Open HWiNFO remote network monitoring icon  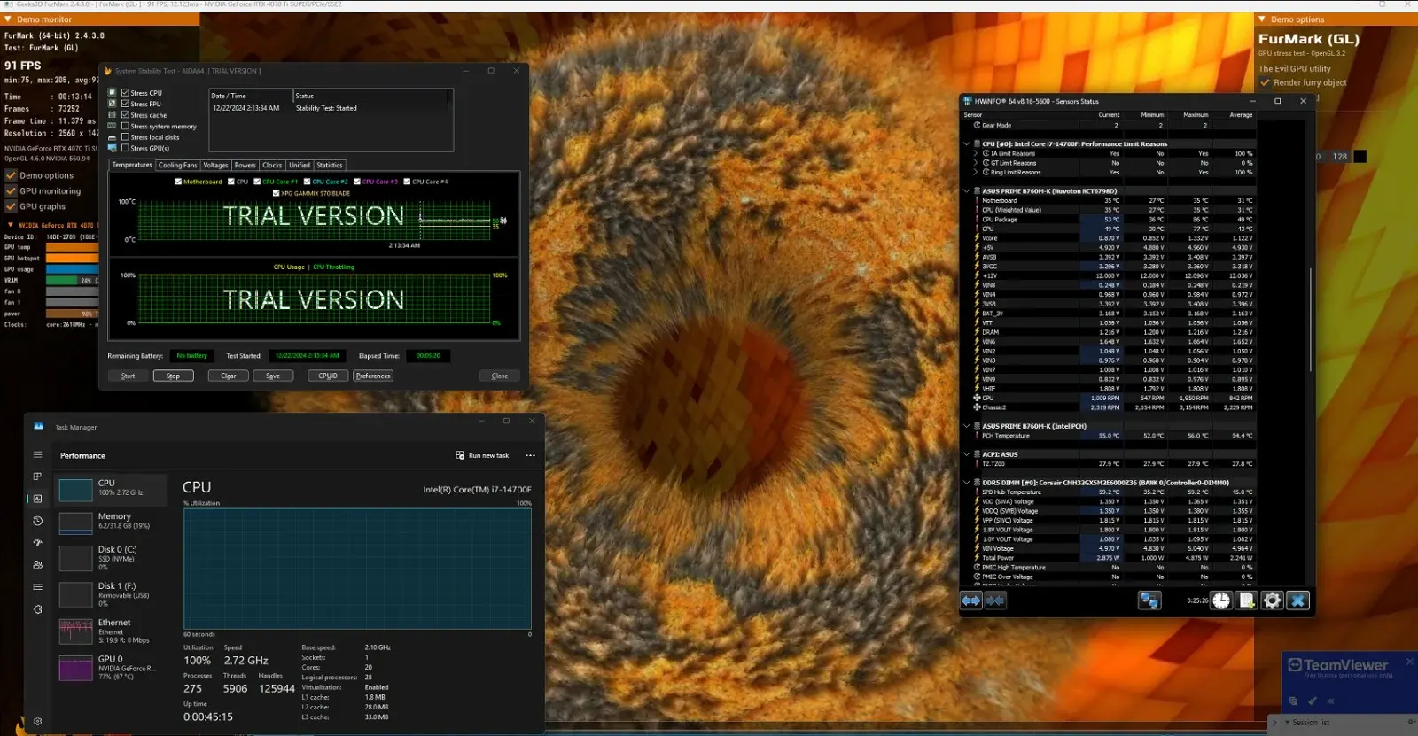click(x=1149, y=600)
